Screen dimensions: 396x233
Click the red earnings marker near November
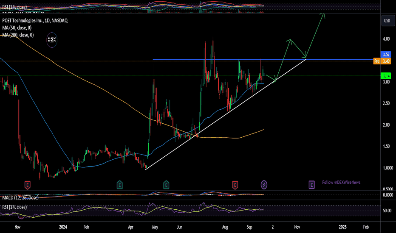pyautogui.click(x=27, y=185)
